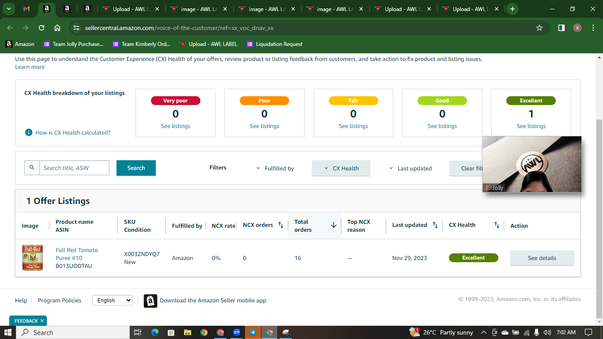The width and height of the screenshot is (603, 339).
Task: Open the Windows notification center
Action: coord(588,332)
